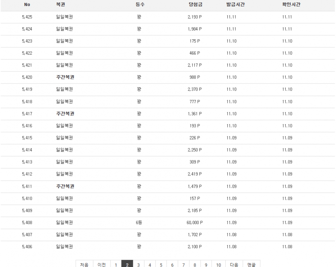Go to page 8
Viewport: 336px width, 267px height.
(x=194, y=264)
